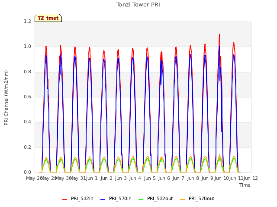Click the Jun 9 x-axis tick label
Screen dimensions: 277x207
tap(207, 178)
